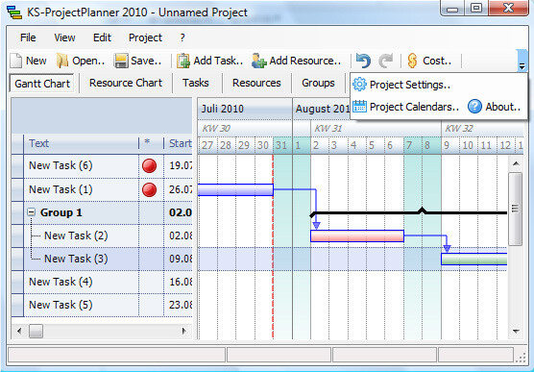The height and width of the screenshot is (372, 534).
Task: Open the View menu
Action: [64, 37]
